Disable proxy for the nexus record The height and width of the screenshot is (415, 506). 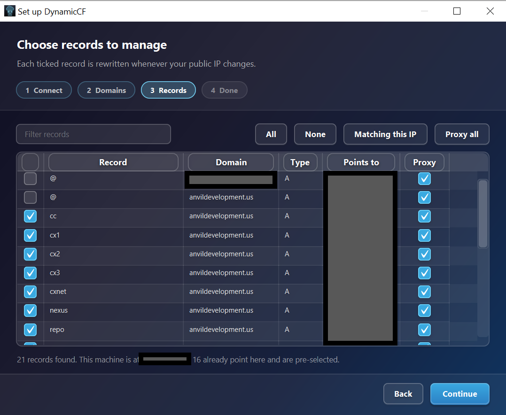tap(424, 310)
